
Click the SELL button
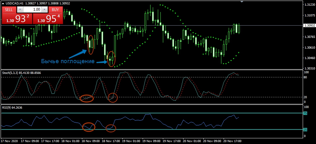pyautogui.click(x=9, y=9)
